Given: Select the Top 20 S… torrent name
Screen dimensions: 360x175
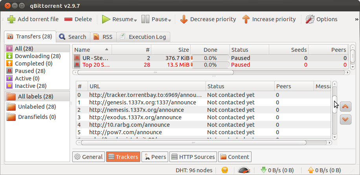Looking at the screenshot, I should pos(96,65).
